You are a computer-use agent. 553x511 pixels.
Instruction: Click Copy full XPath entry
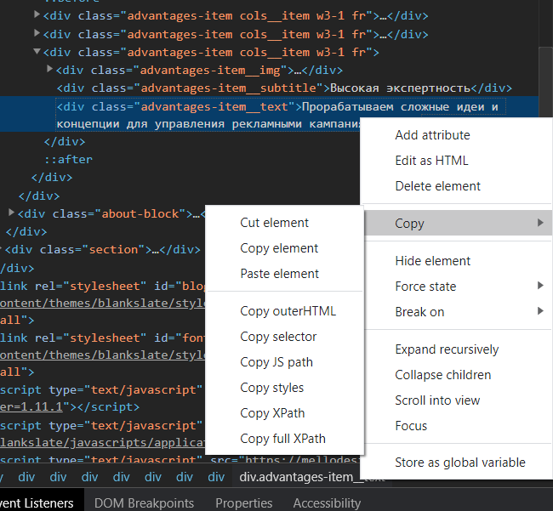point(282,439)
